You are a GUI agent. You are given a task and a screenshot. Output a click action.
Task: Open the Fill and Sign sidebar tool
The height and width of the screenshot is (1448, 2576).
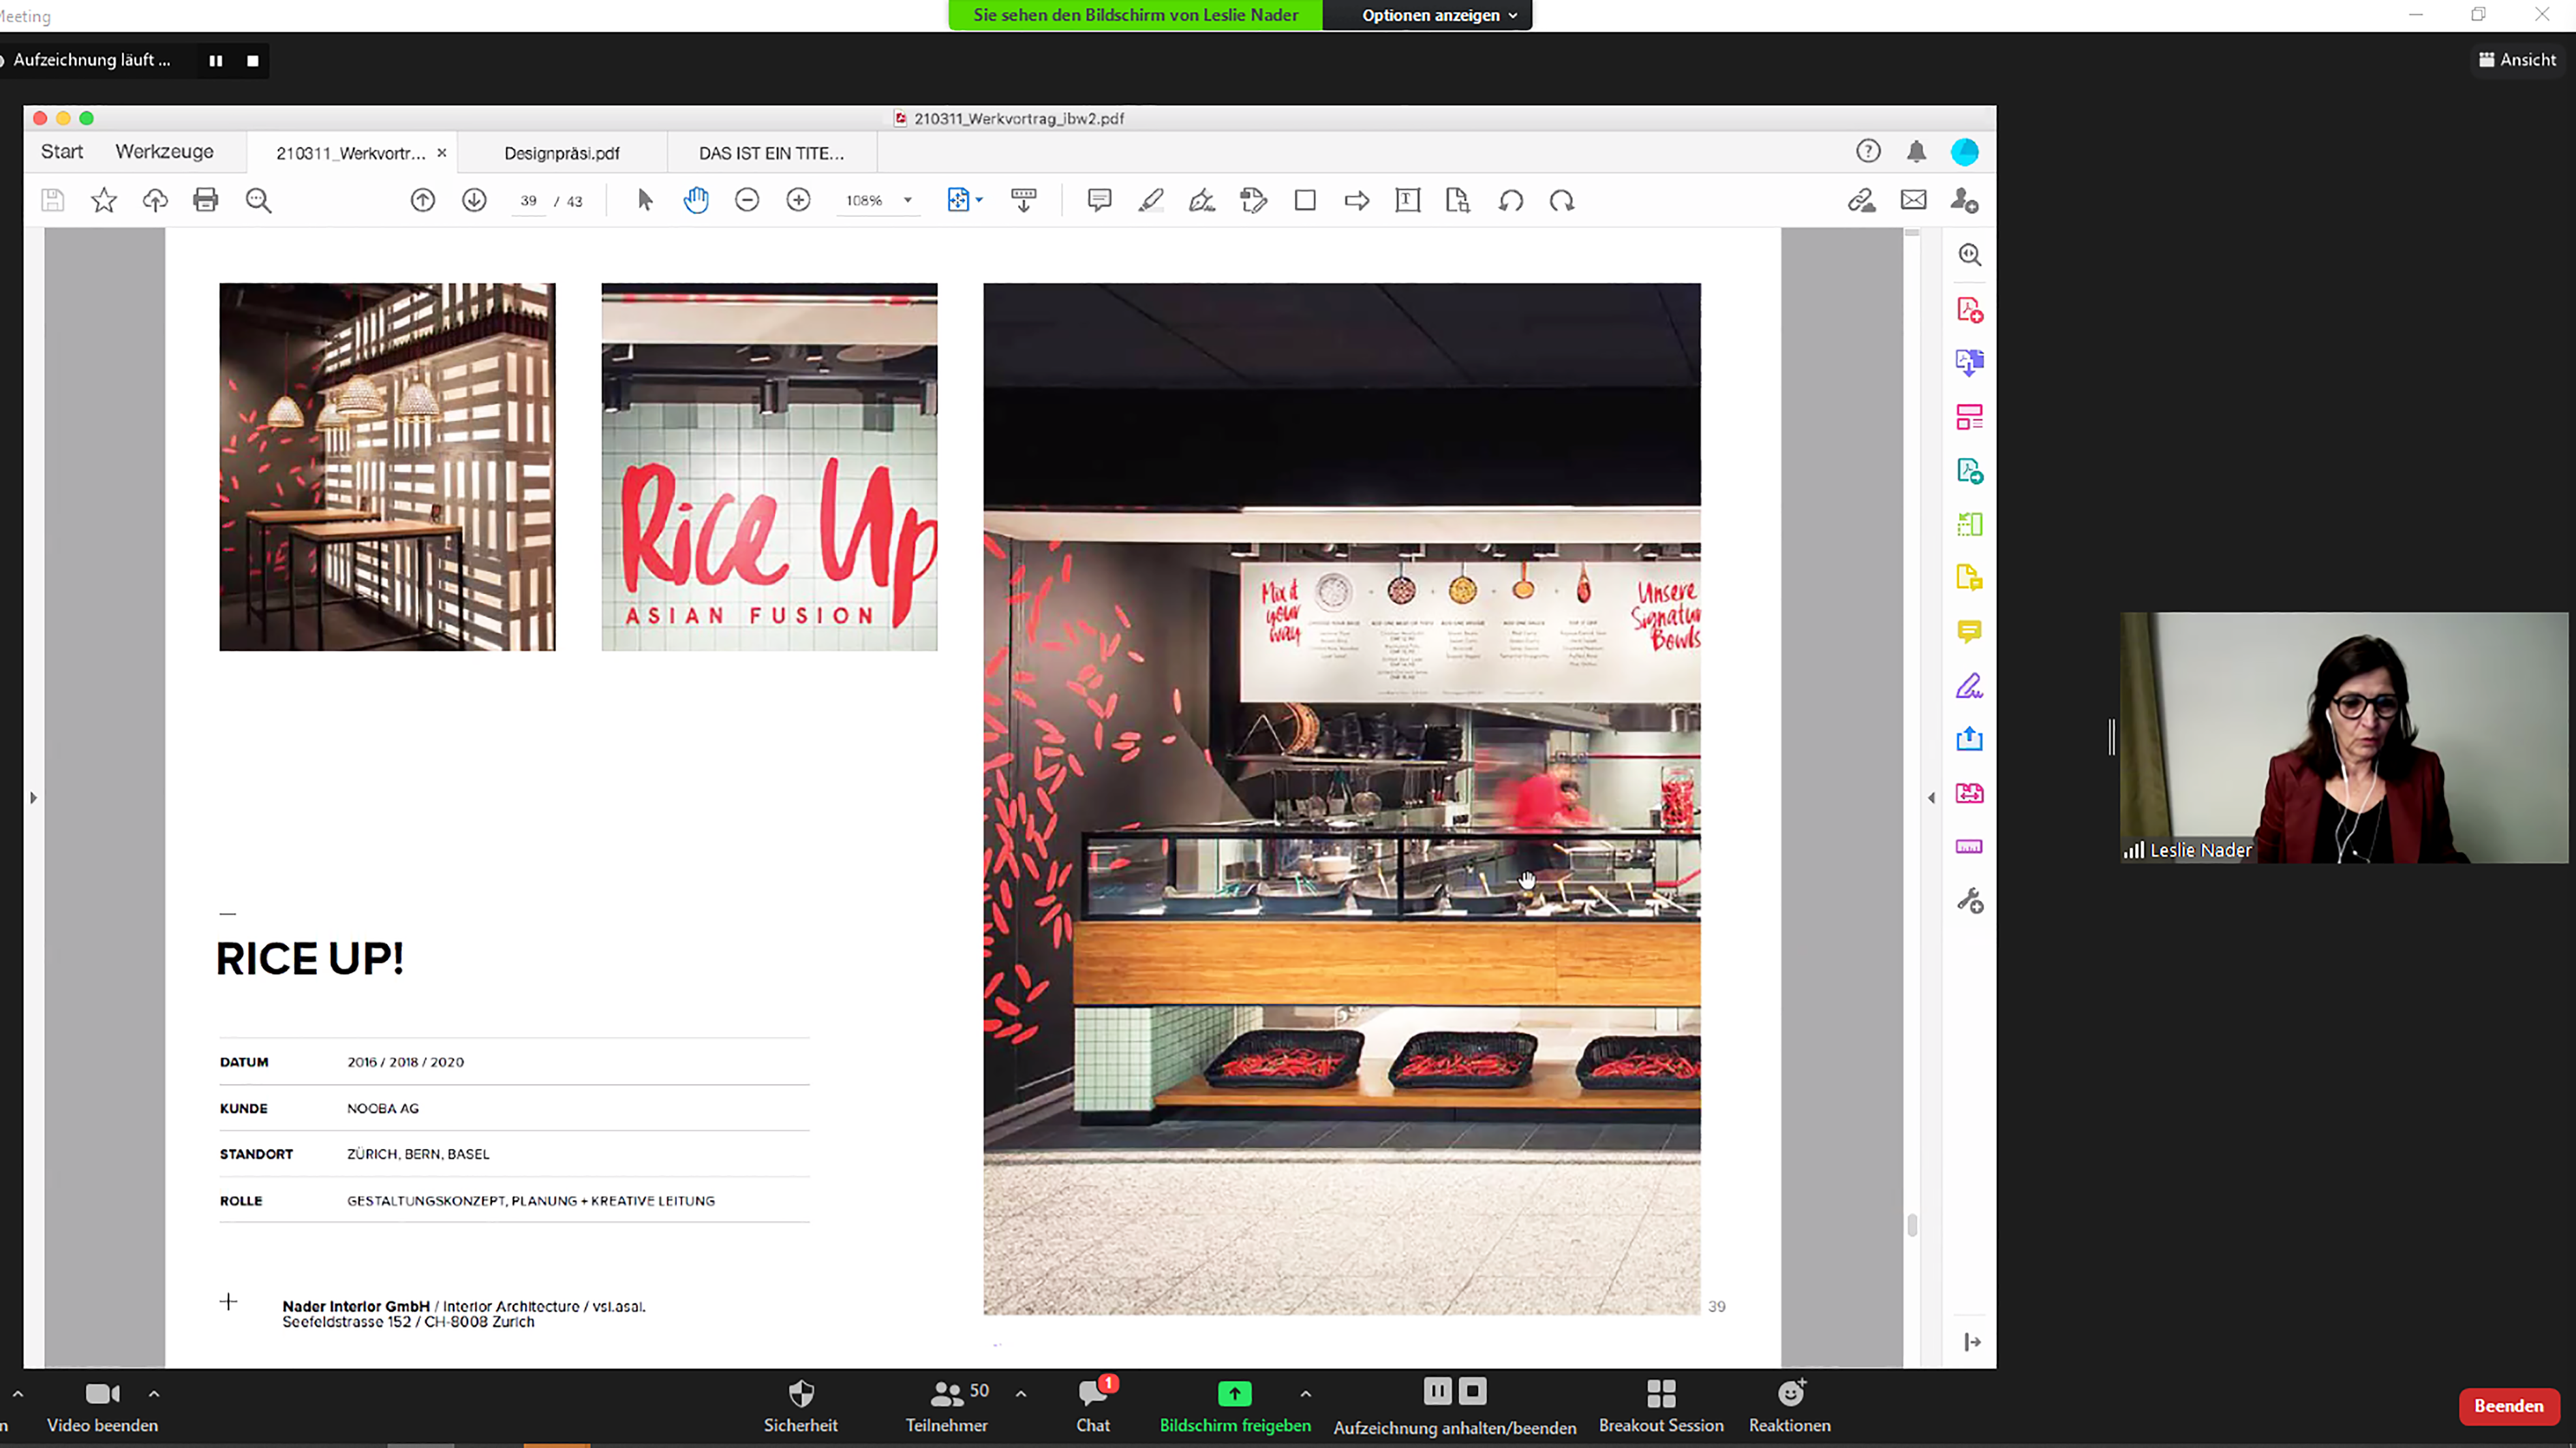click(x=1969, y=687)
